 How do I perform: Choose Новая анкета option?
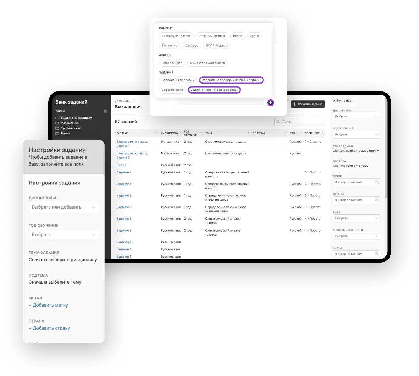click(x=172, y=63)
